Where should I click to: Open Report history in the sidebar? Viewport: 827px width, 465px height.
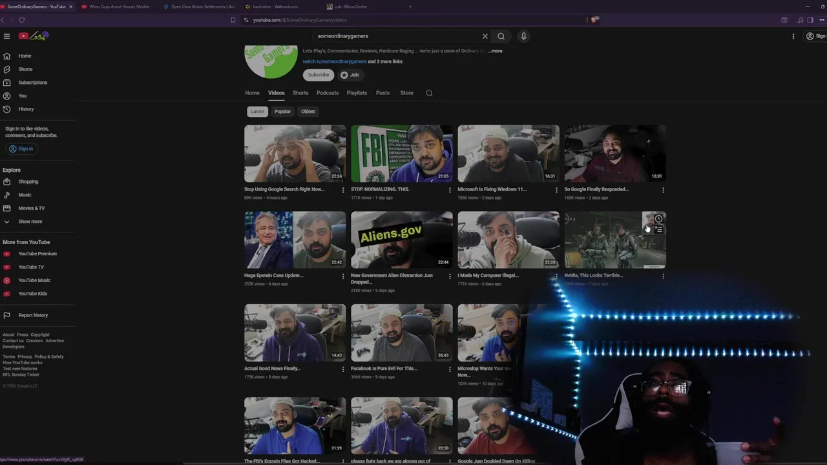tap(33, 315)
